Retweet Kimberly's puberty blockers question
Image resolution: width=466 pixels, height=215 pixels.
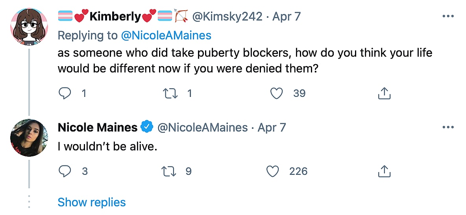[x=170, y=93]
